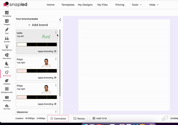Screen dimensions: 178x125
Task: Click the Snapied logo
Action: 15,4
